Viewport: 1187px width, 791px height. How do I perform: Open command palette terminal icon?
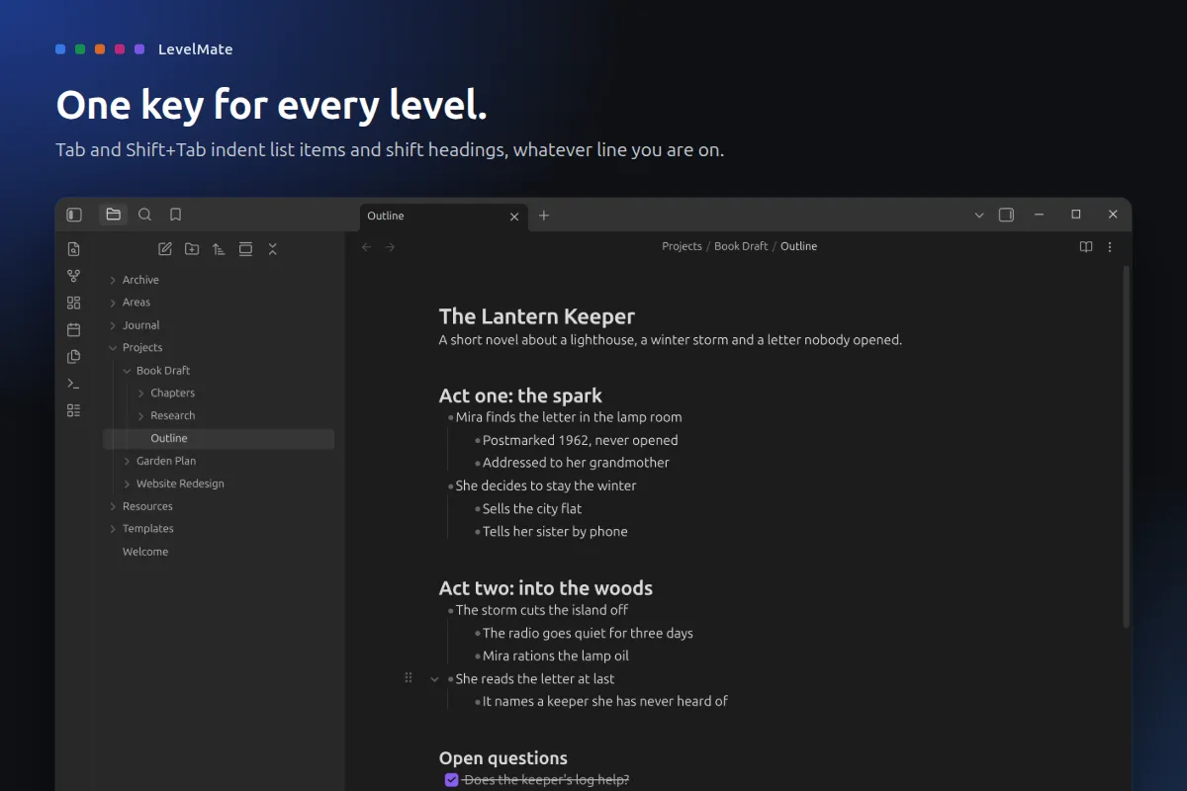click(x=73, y=384)
